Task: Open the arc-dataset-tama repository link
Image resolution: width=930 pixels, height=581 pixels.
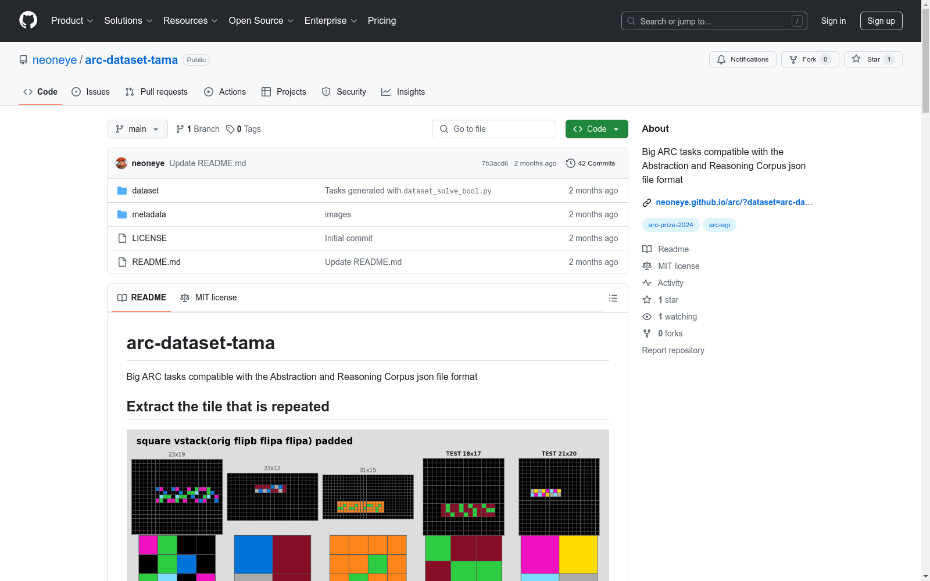Action: click(x=131, y=60)
